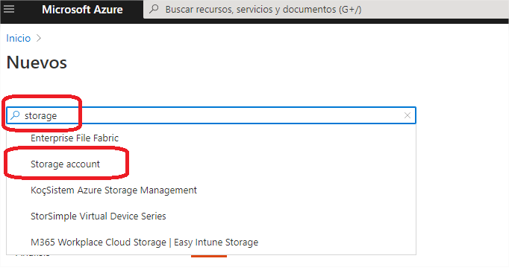Image resolution: width=509 pixels, height=276 pixels.
Task: Focus the Buscar recursos, servicios y documentos field
Action: [x=325, y=10]
